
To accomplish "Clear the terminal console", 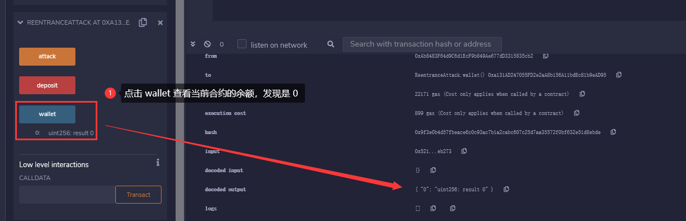I will coord(207,44).
